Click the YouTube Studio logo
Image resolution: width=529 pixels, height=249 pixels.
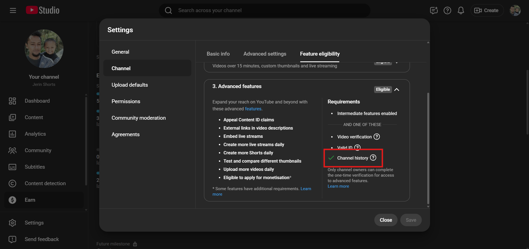(43, 10)
